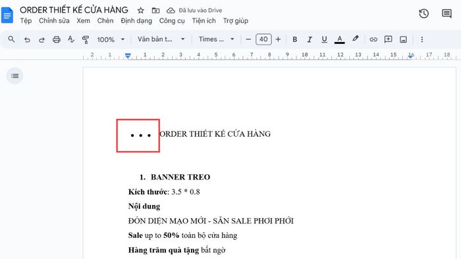
Task: Click the heading ORDER THIẾT KẾ CỬA HÀNG in page
Action: pos(215,133)
